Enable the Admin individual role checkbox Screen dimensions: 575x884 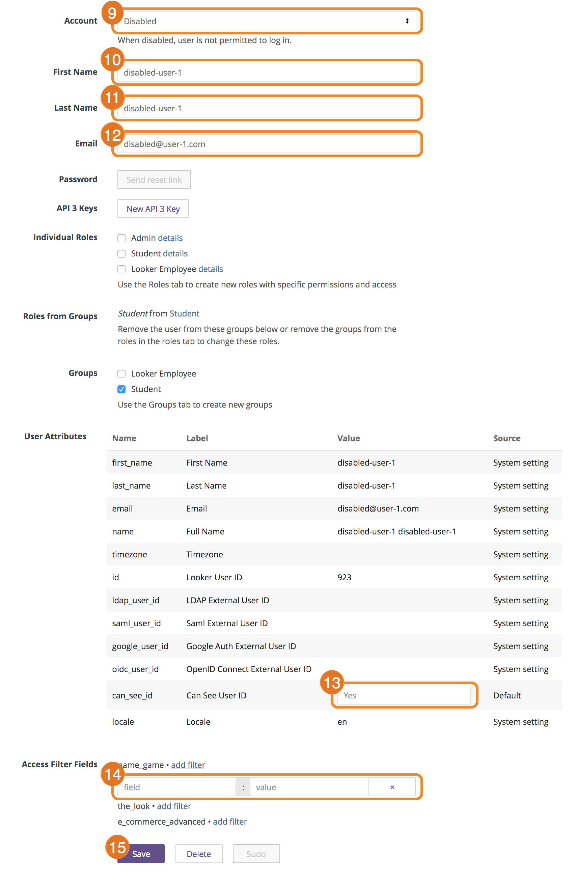pyautogui.click(x=121, y=238)
